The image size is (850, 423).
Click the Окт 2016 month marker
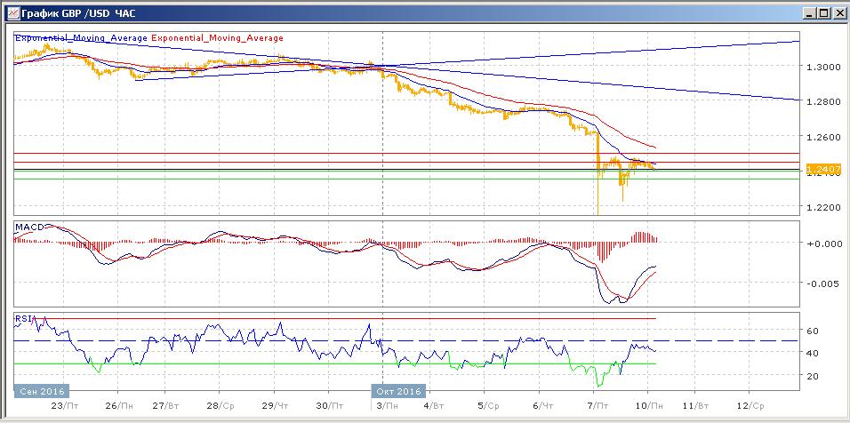point(398,391)
